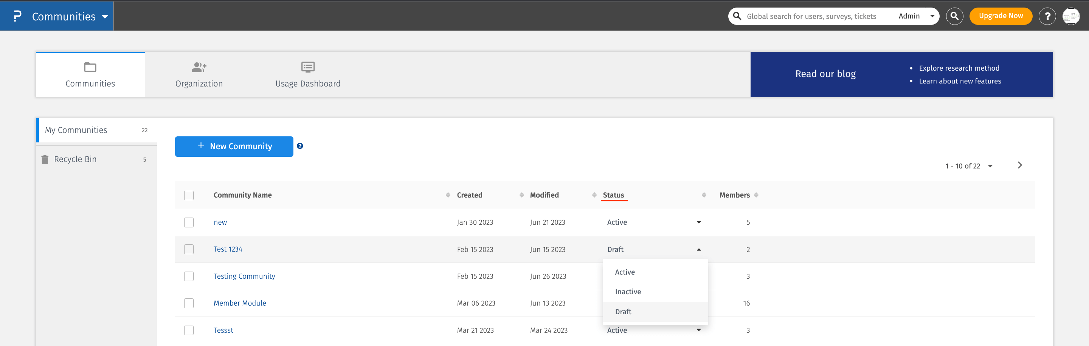Screen dimensions: 1089x346
Task: Click the QuestionPro logo icon
Action: (17, 16)
